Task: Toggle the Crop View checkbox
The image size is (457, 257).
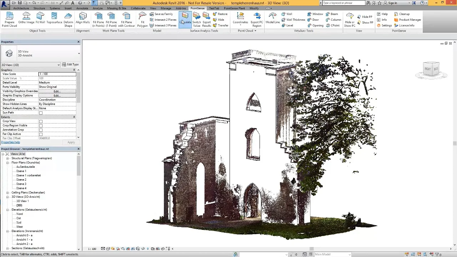Action: [x=41, y=121]
